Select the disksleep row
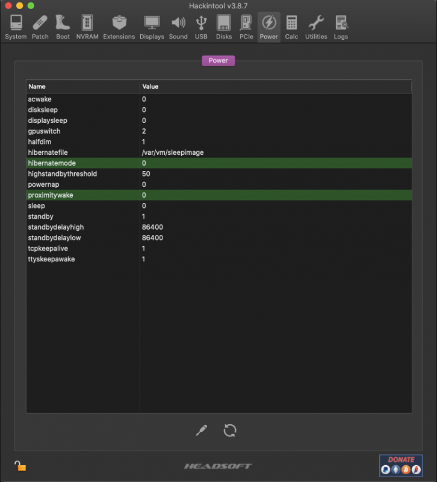 click(219, 110)
